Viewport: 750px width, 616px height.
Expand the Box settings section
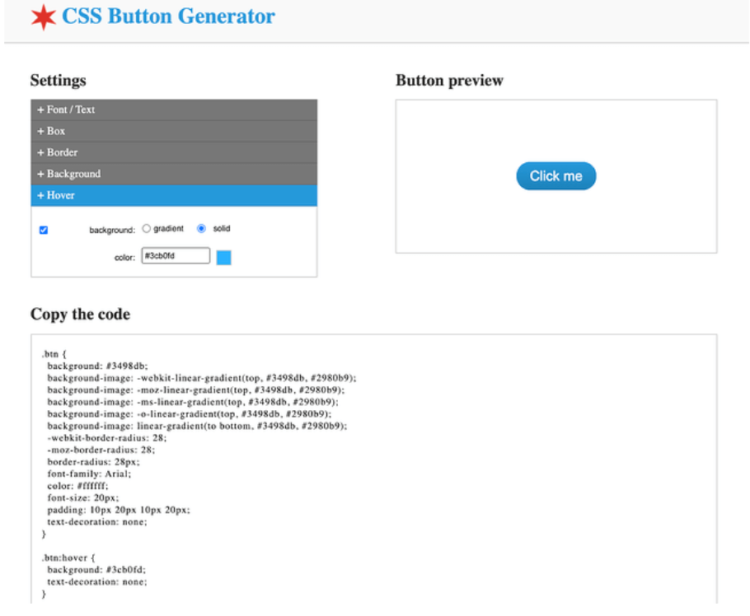click(174, 132)
